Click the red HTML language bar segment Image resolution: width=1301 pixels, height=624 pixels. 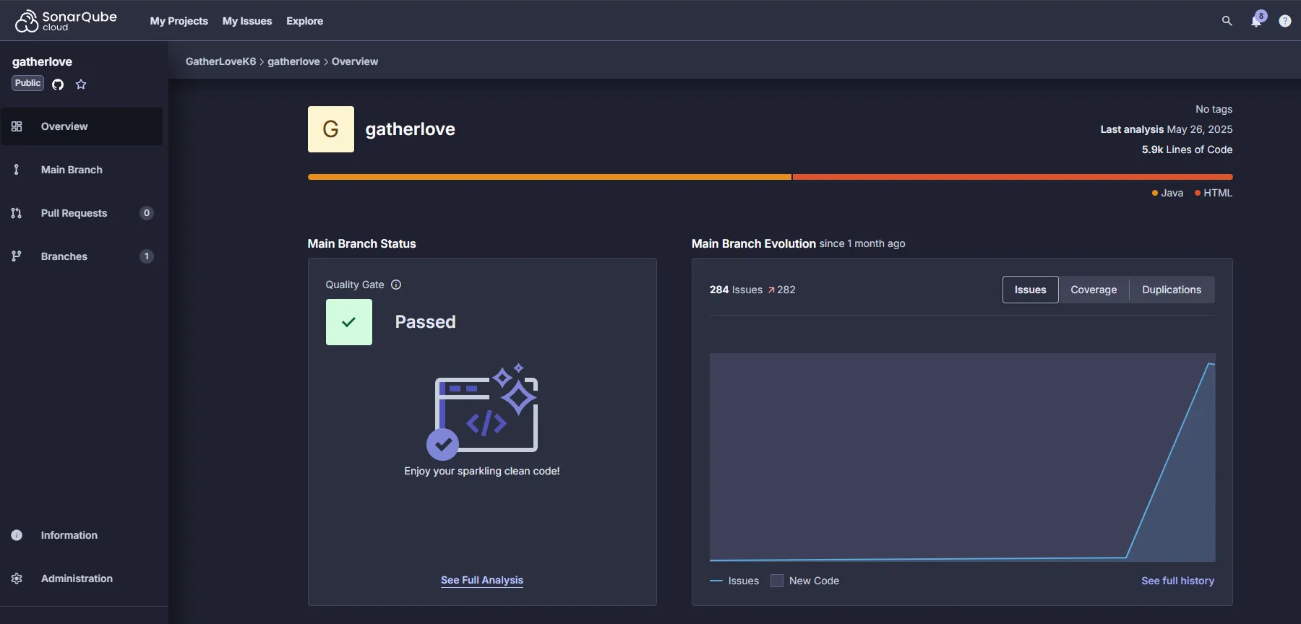[1013, 177]
